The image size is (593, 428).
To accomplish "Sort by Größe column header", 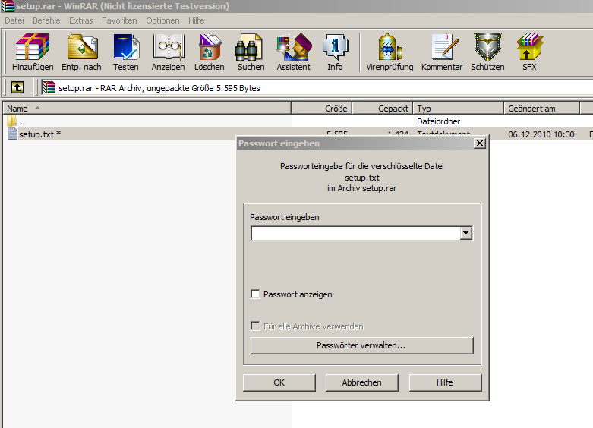I will [322, 109].
